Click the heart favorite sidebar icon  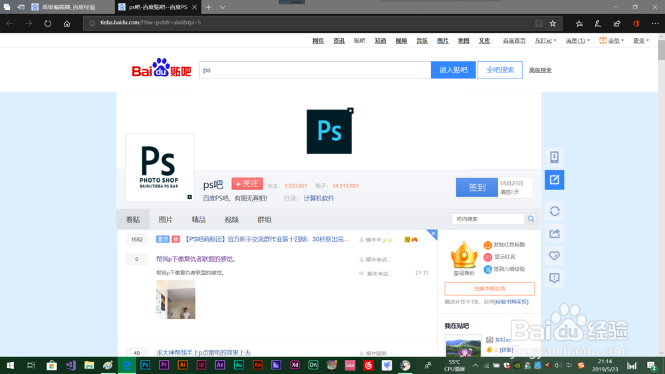point(555,255)
